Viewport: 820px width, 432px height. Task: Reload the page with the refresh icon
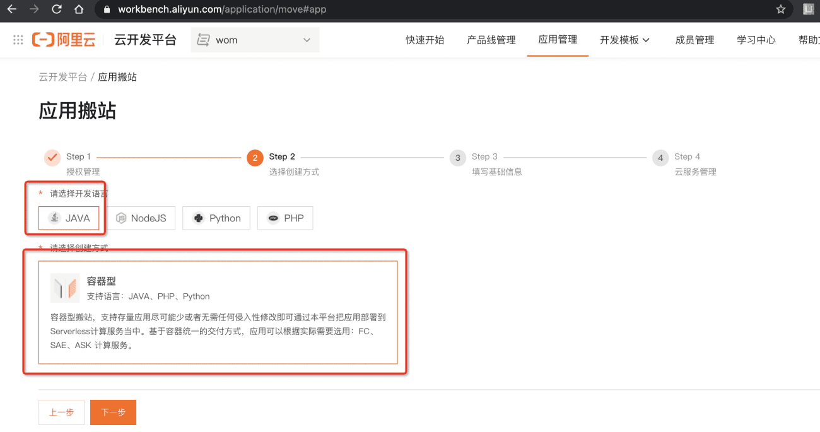tap(57, 9)
